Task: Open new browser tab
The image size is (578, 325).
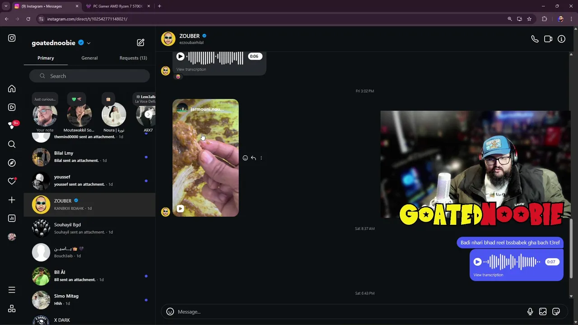Action: pos(159,6)
